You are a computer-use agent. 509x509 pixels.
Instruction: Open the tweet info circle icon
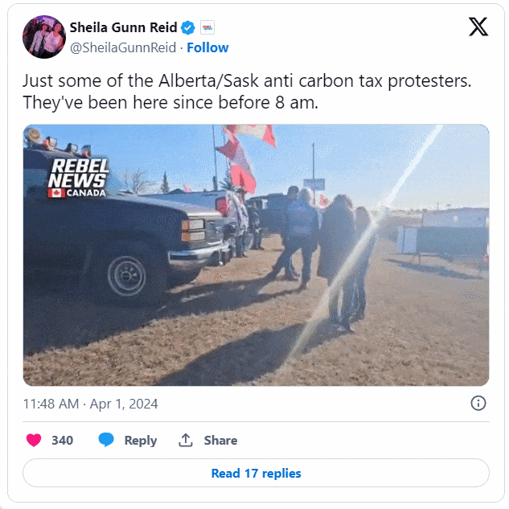478,404
